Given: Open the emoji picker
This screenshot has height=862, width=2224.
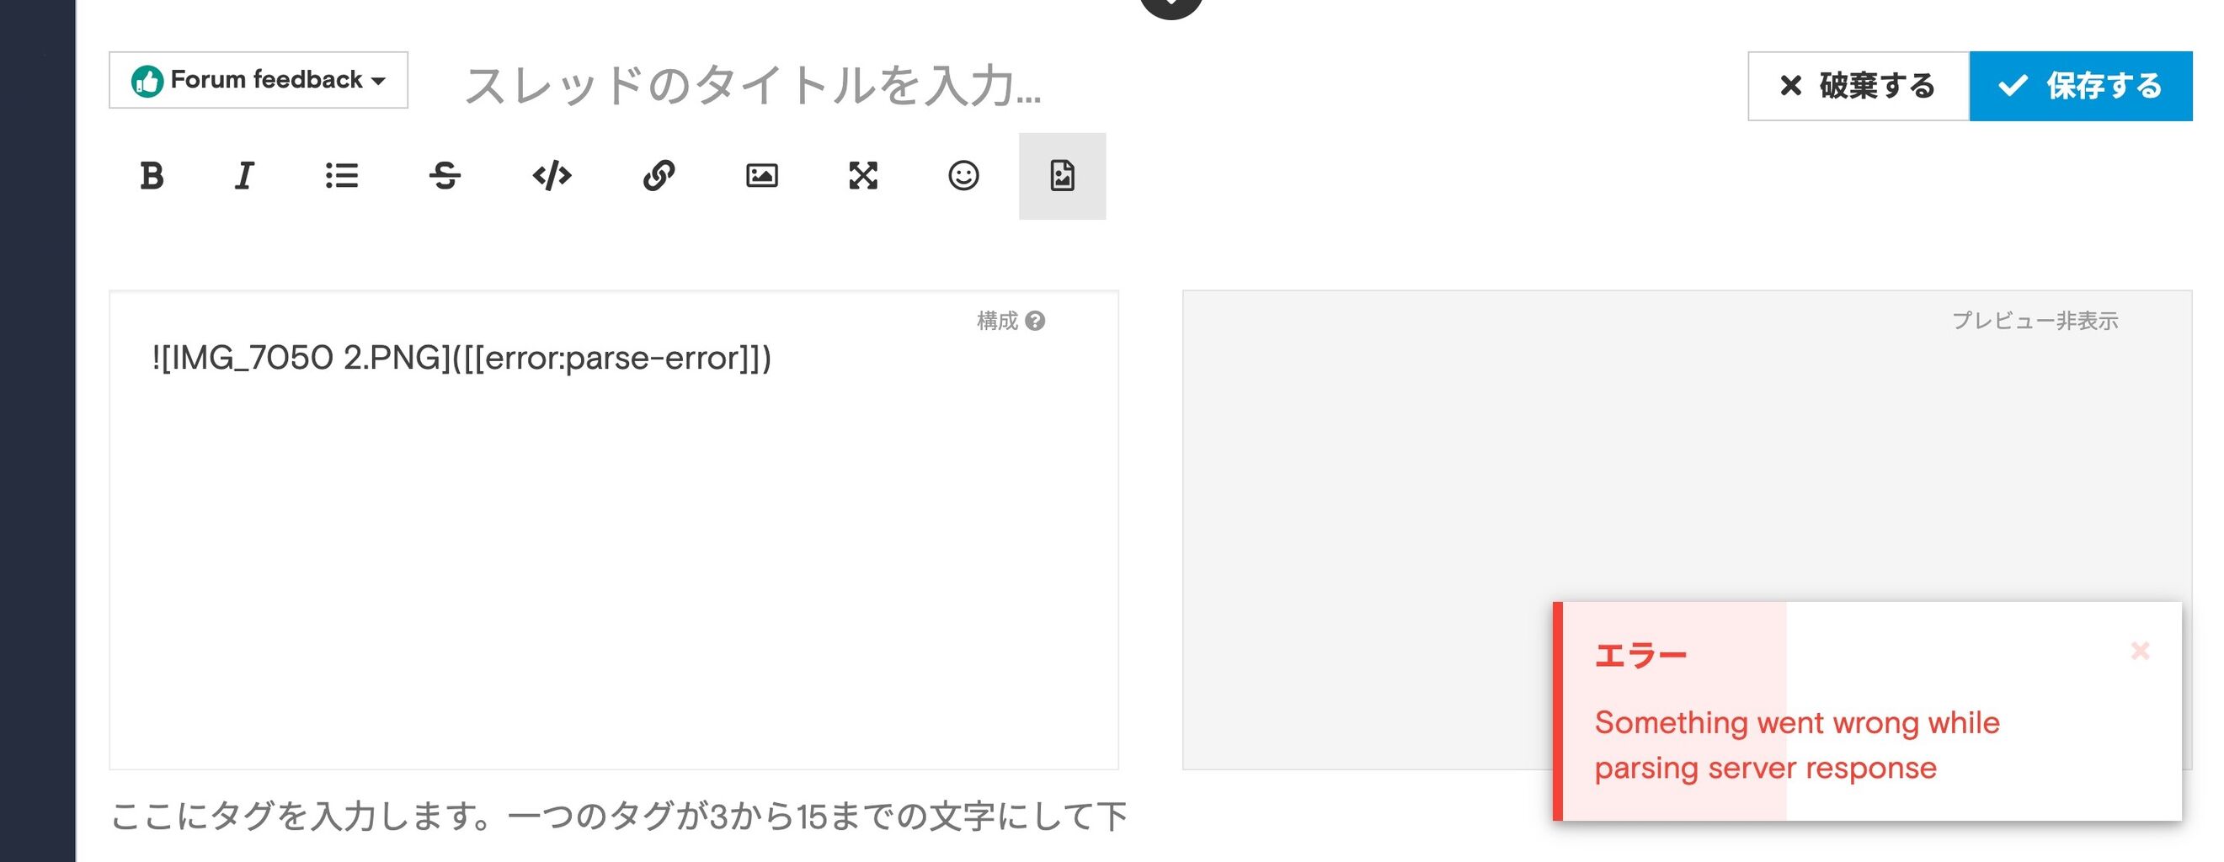Looking at the screenshot, I should tap(963, 176).
